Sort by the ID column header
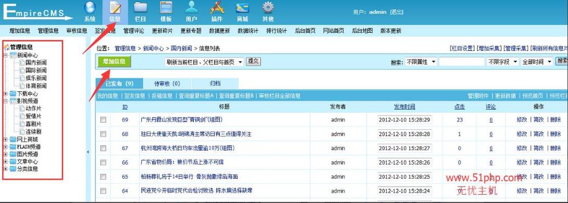Screen dimensions: 568x203 click(125, 107)
